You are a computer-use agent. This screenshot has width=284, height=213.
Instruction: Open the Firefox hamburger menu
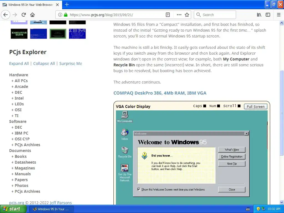pyautogui.click(x=279, y=15)
